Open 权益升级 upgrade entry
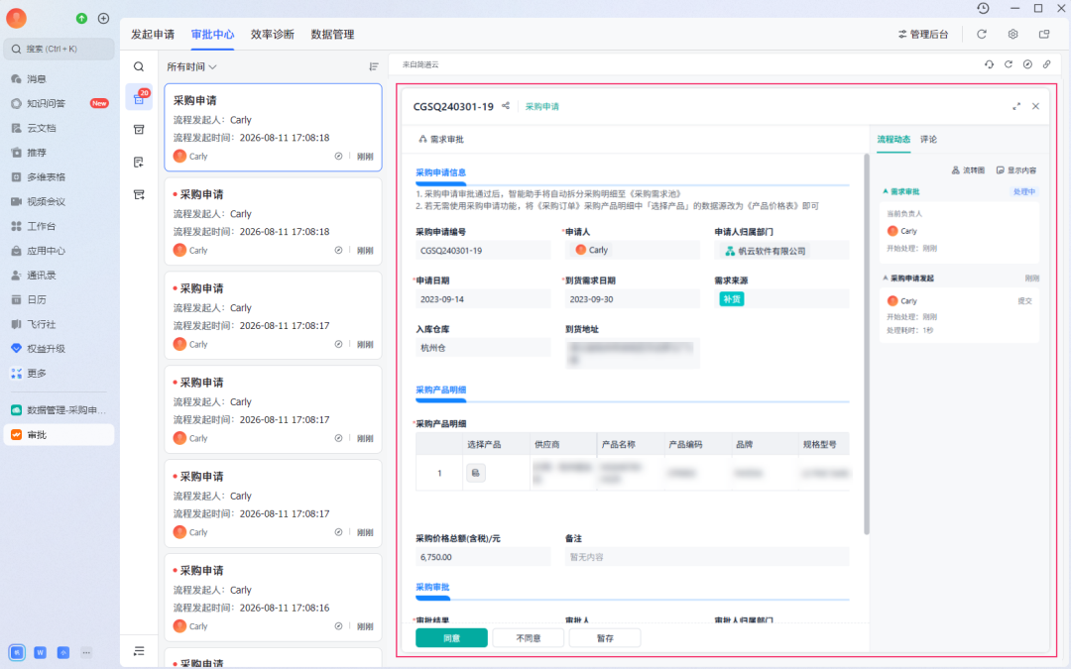Image resolution: width=1071 pixels, height=669 pixels. (x=59, y=349)
